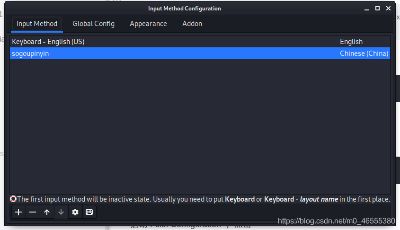Viewport: 400px width, 230px height.
Task: Select the Keyboard - English (US) row
Action: point(200,42)
